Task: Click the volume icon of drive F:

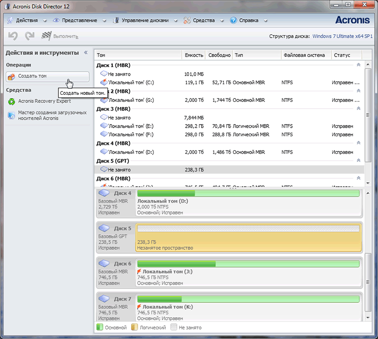Action: coord(104,134)
